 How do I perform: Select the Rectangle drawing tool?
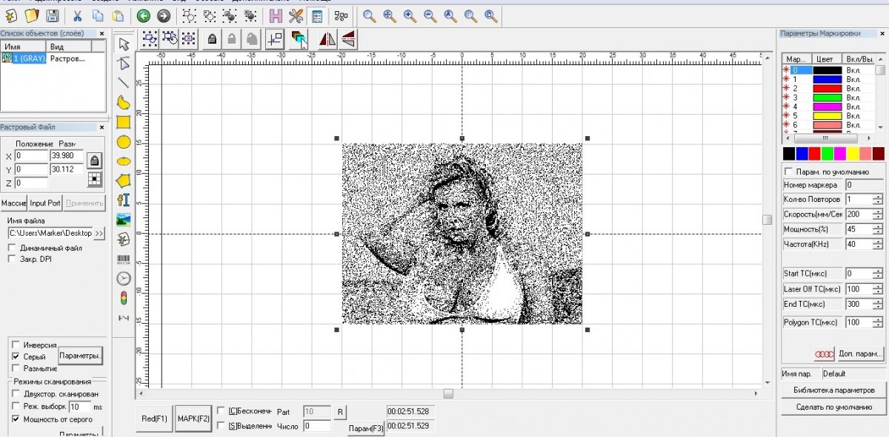coord(124,122)
